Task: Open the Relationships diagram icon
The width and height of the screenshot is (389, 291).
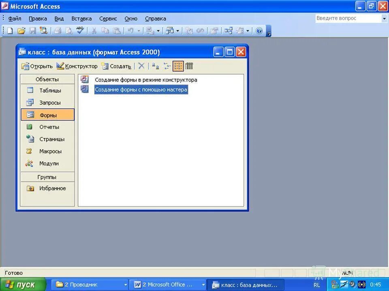Action: 229,31
